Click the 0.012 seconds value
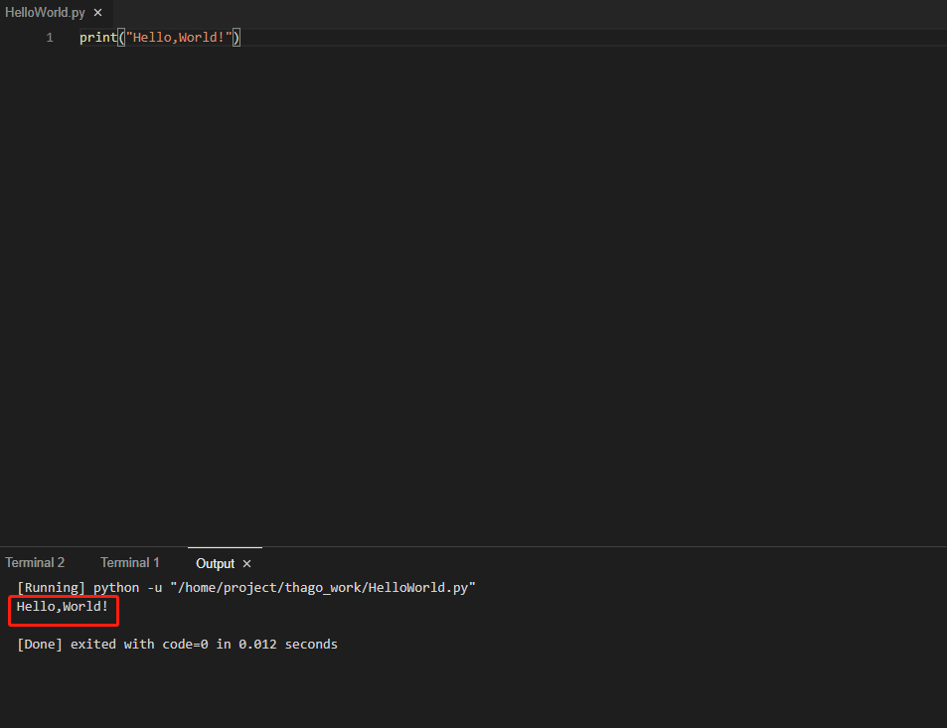The height and width of the screenshot is (728, 947). (287, 645)
